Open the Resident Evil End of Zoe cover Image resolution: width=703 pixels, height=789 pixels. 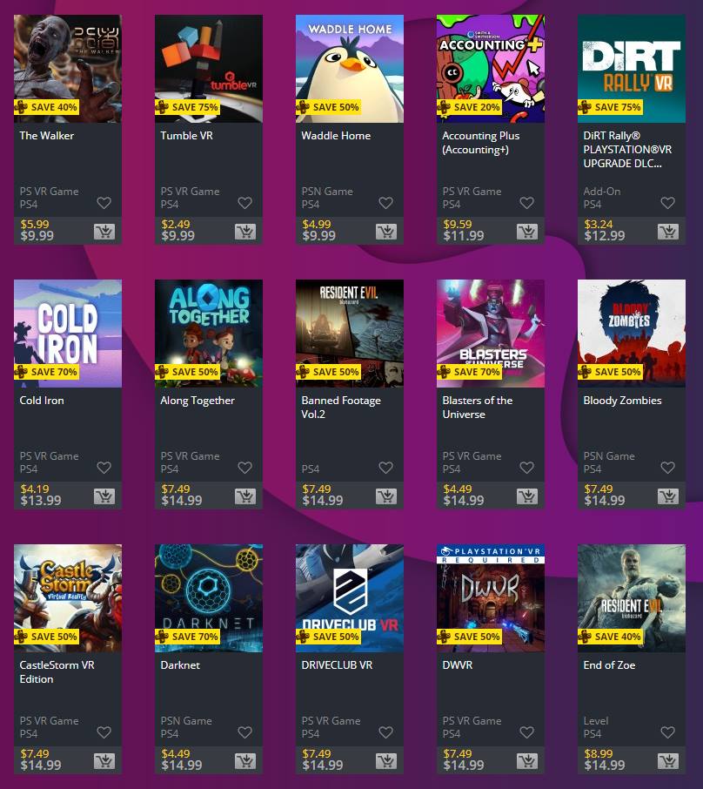click(x=632, y=597)
